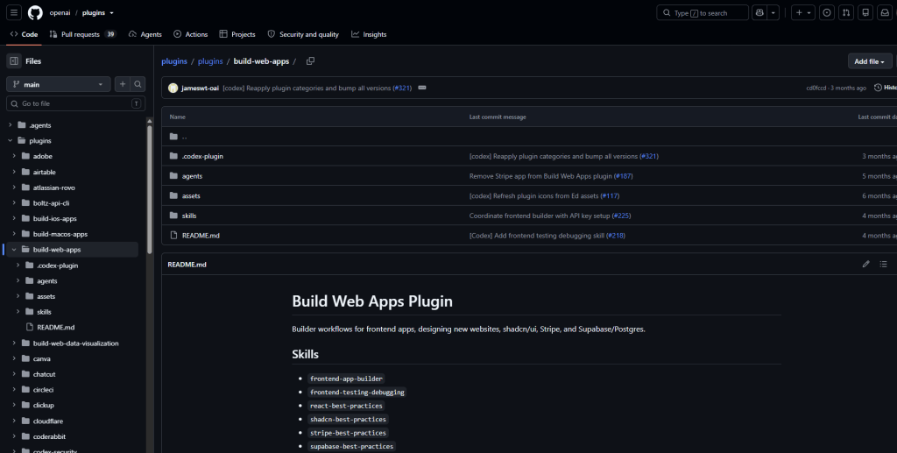The height and width of the screenshot is (453, 897).
Task: Open the Pull requests tab
Action: point(82,34)
